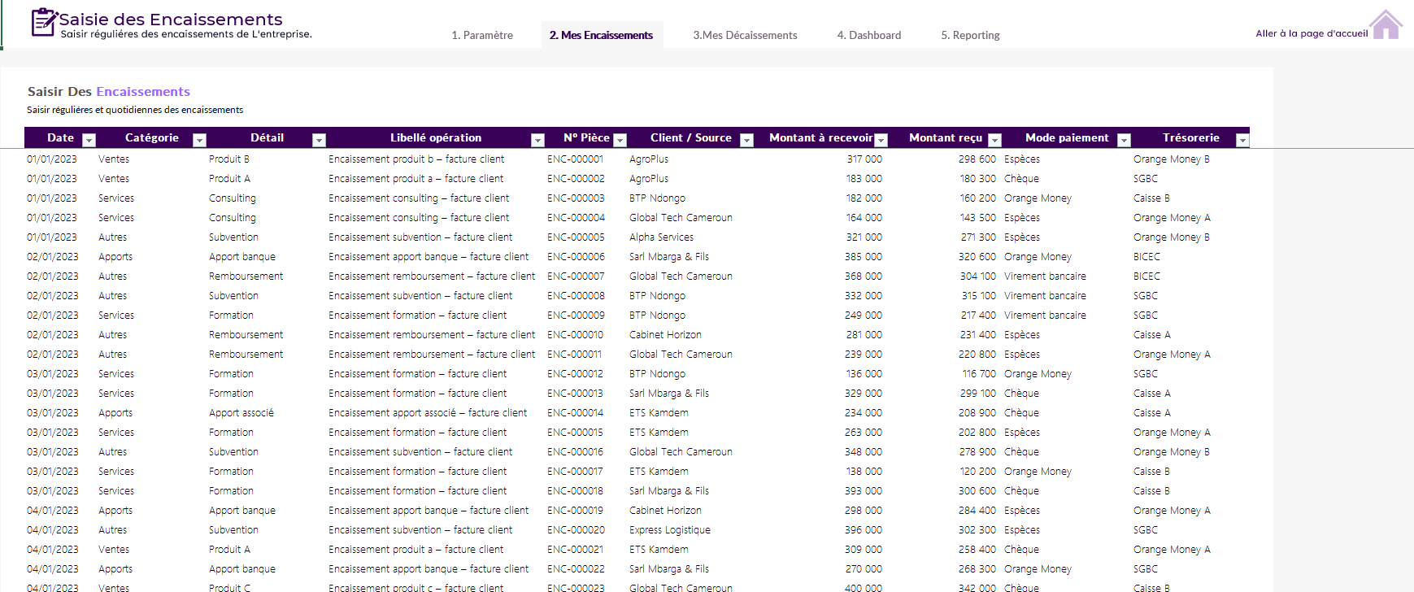The height and width of the screenshot is (592, 1414).
Task: Click 'Orange Money B' in ENC-000016 row
Action: coord(1172,452)
